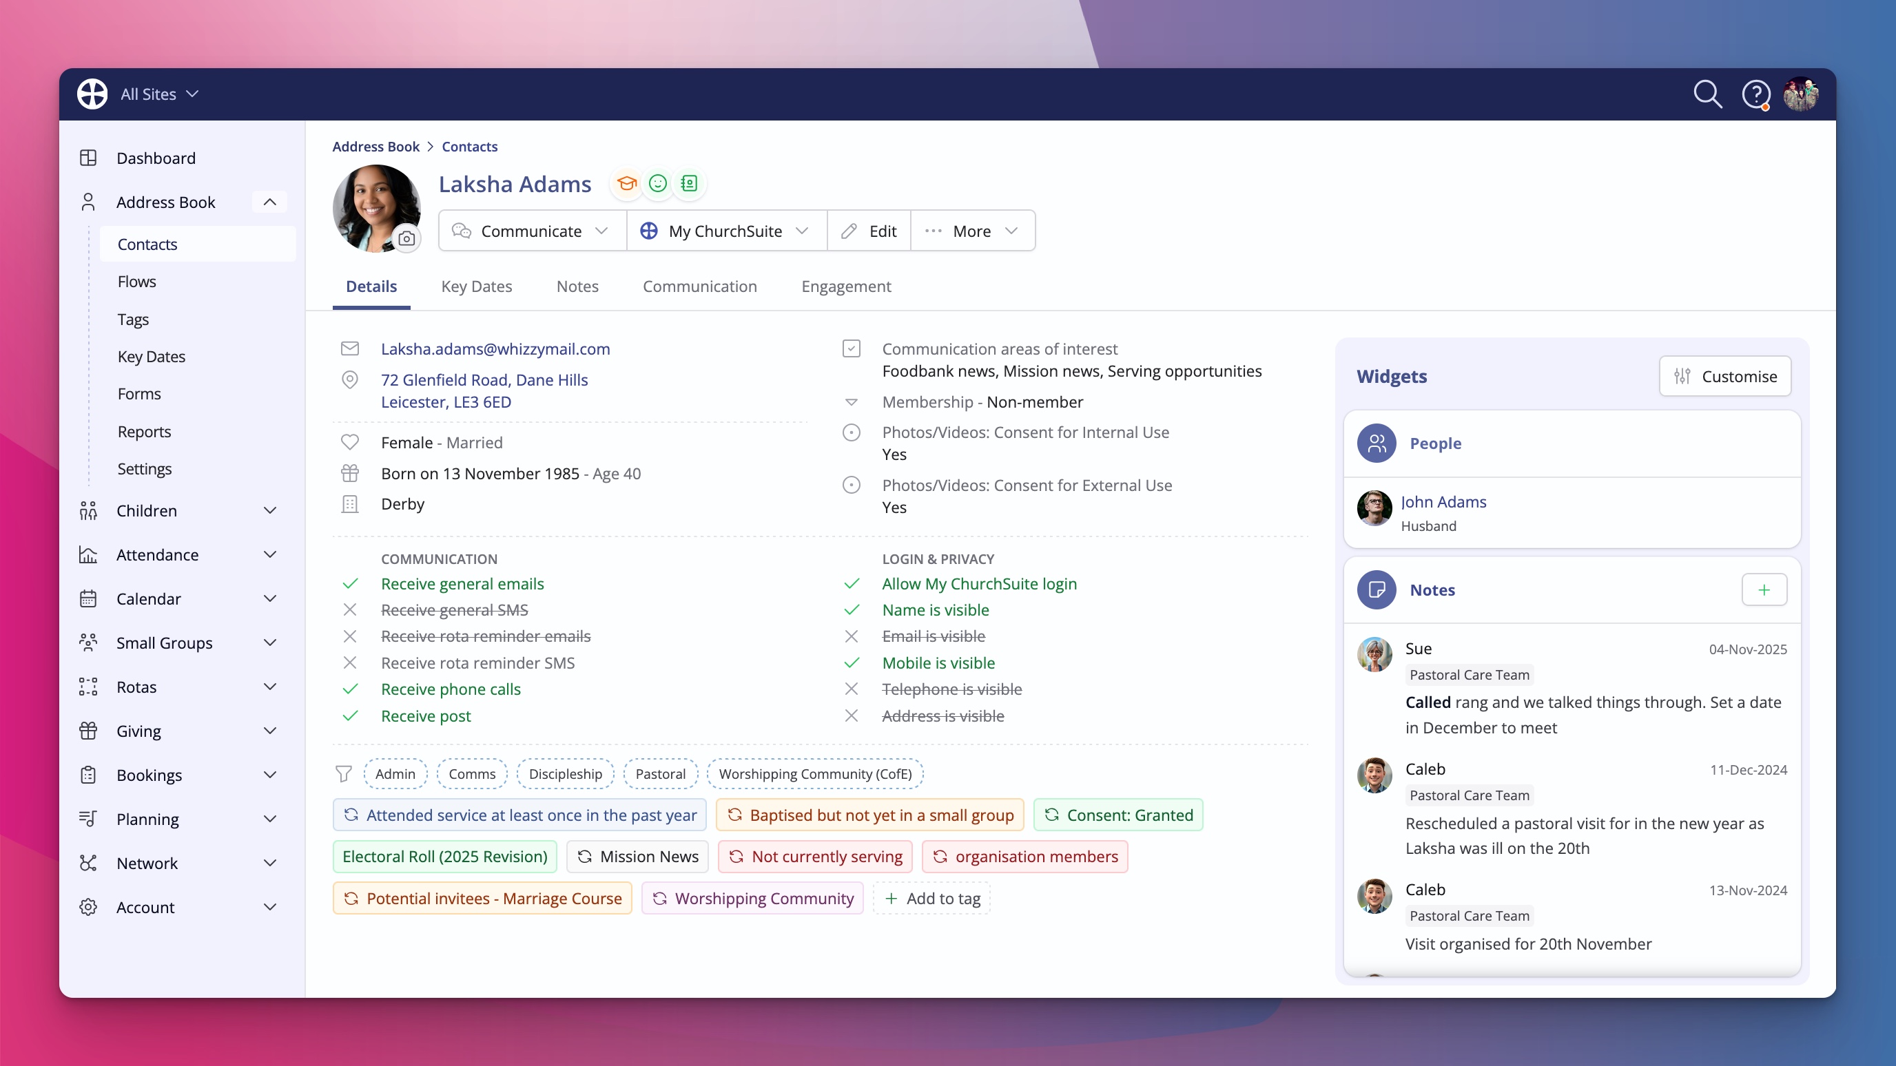1896x1066 pixels.
Task: Click the Electoral Roll (2025 Revision) tag
Action: tap(444, 857)
